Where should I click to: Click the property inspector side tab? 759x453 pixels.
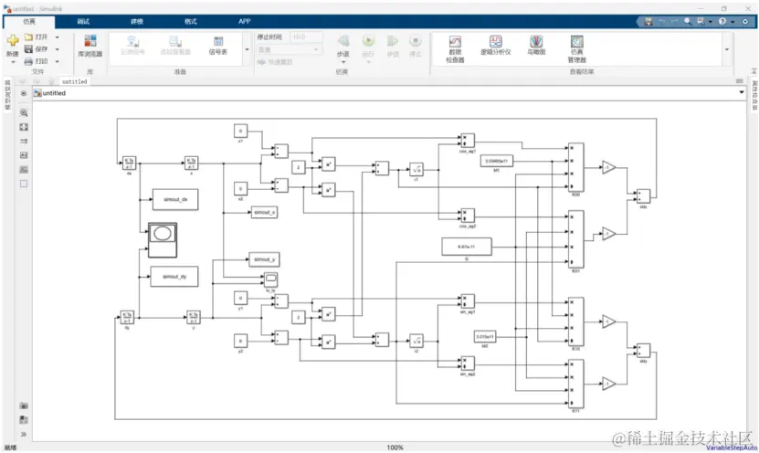754,95
